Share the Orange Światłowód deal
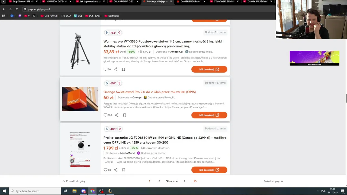The height and width of the screenshot is (195, 347). [x=117, y=115]
